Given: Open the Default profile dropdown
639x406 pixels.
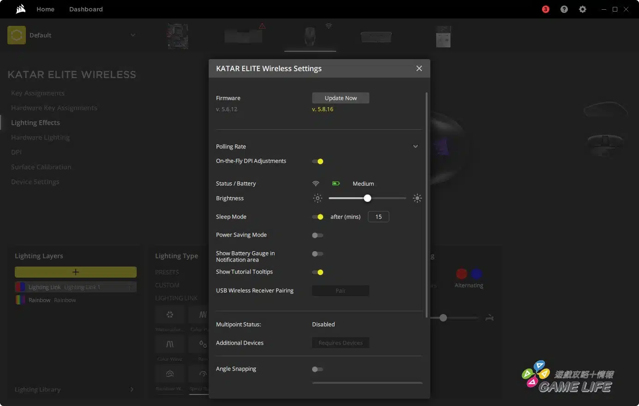Looking at the screenshot, I should (x=133, y=35).
